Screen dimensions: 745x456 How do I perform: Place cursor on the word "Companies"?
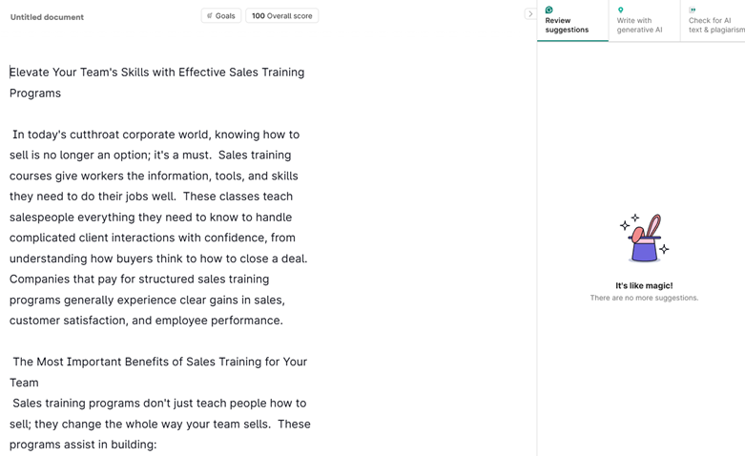pos(38,280)
